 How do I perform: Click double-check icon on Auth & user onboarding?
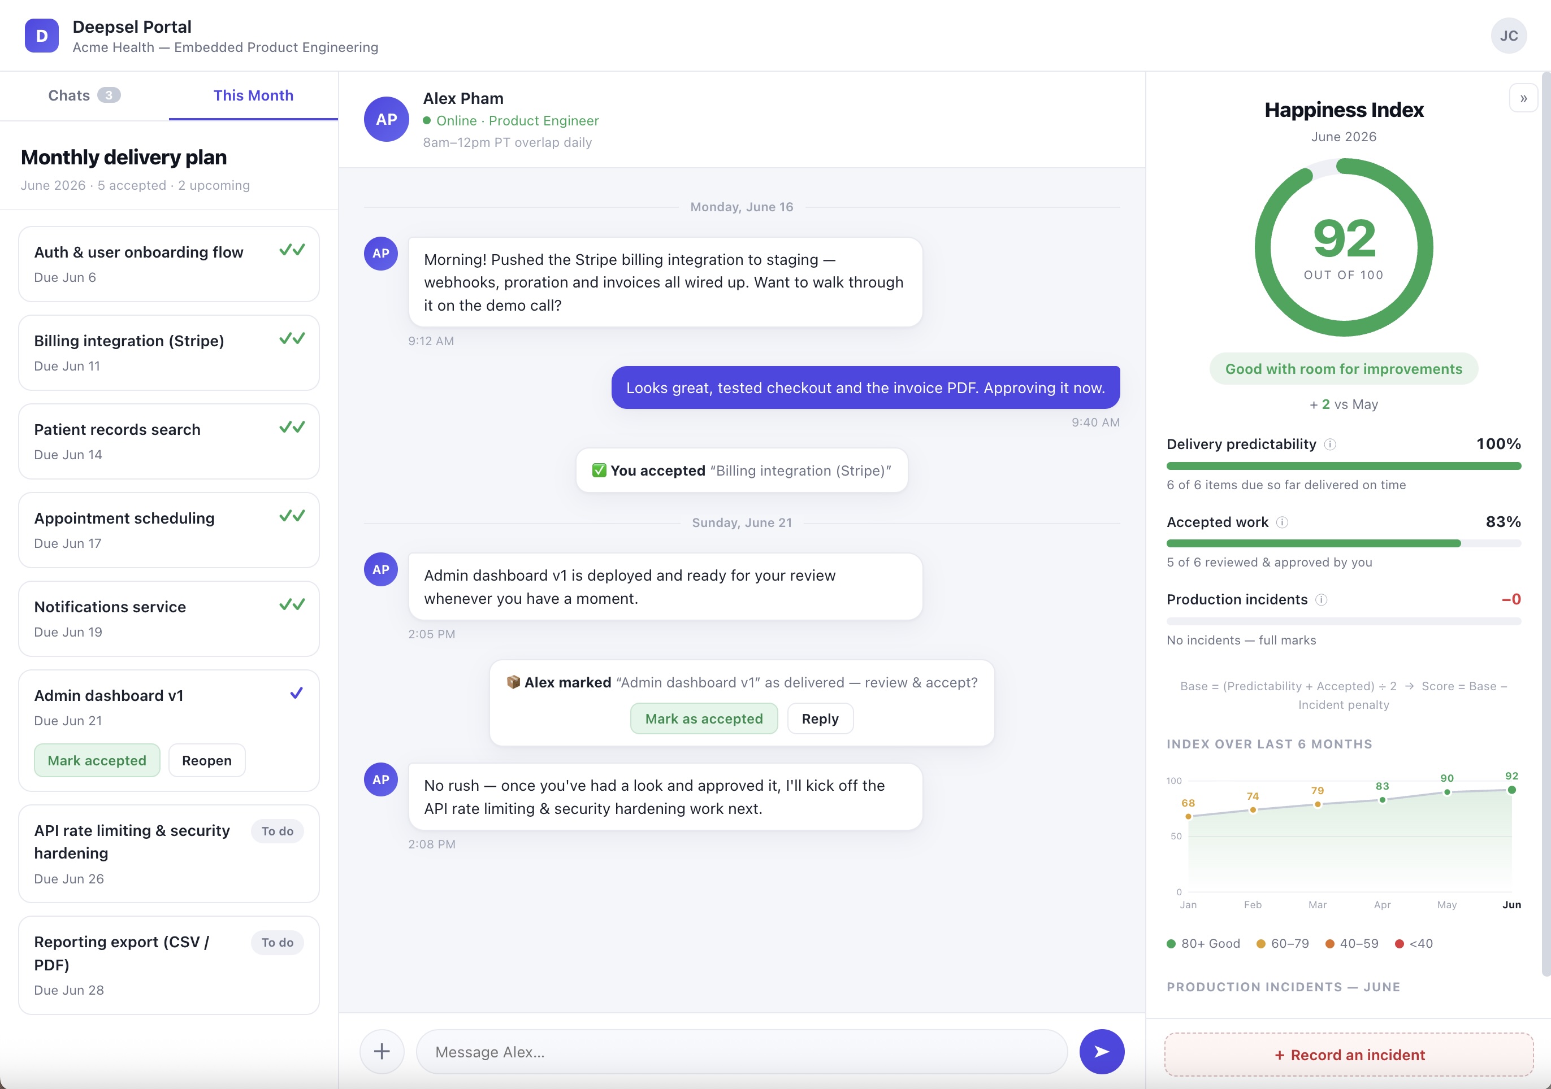(x=292, y=250)
